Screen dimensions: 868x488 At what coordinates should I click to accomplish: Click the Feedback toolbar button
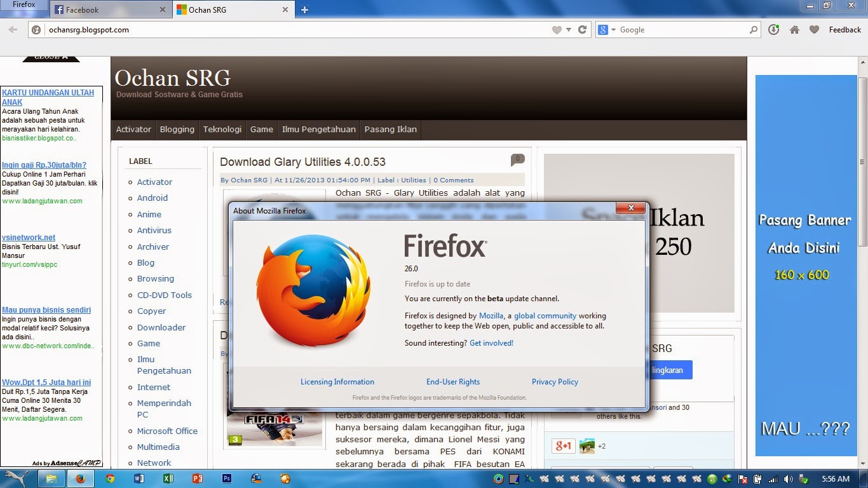point(845,30)
